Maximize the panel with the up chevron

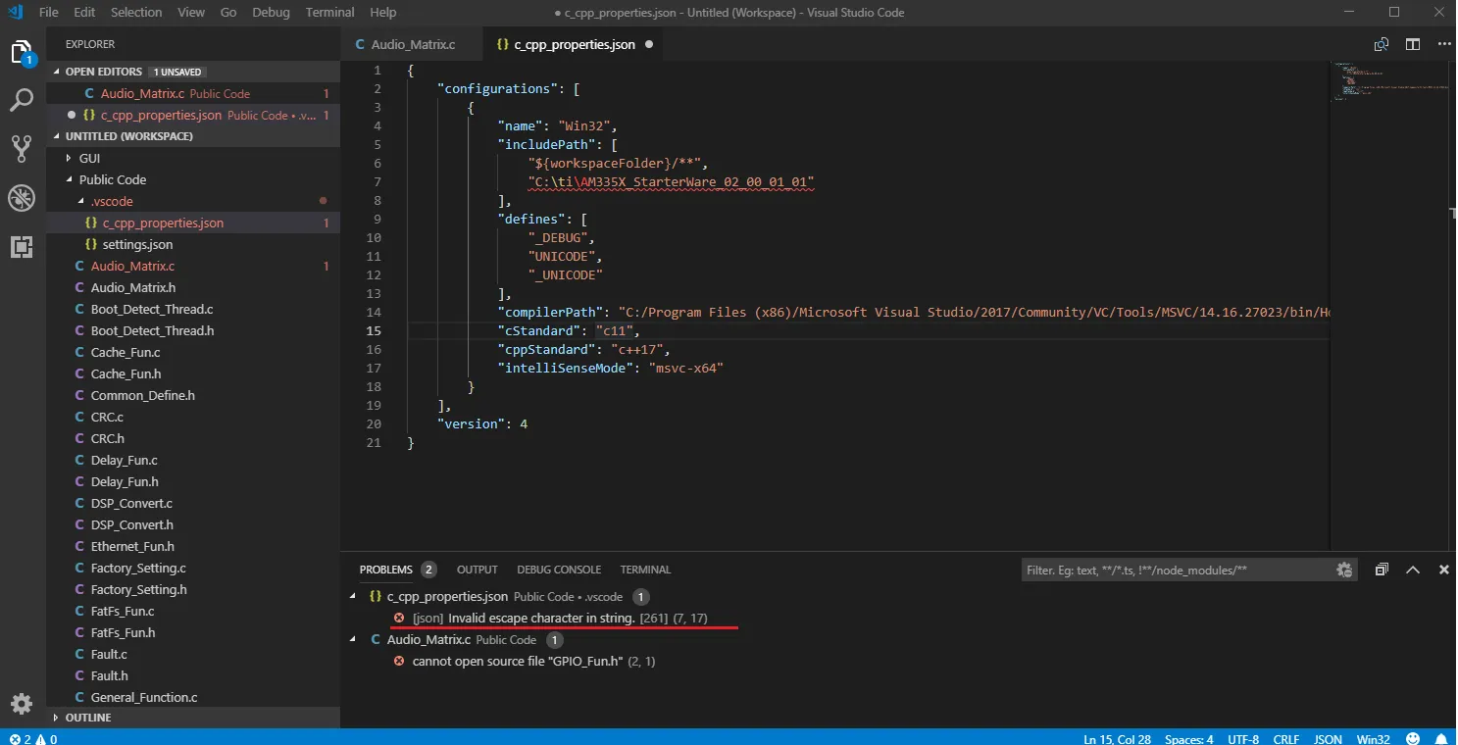(x=1413, y=570)
